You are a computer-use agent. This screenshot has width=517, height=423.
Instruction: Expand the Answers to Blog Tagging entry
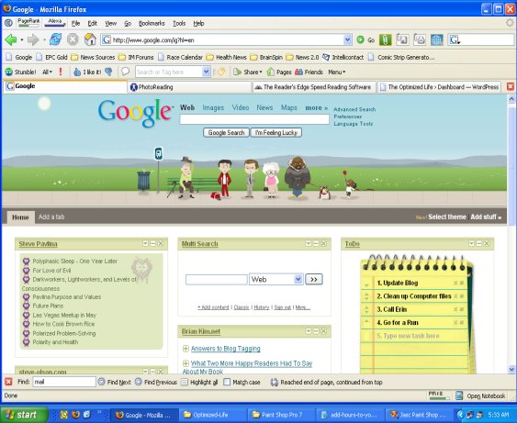pos(185,349)
